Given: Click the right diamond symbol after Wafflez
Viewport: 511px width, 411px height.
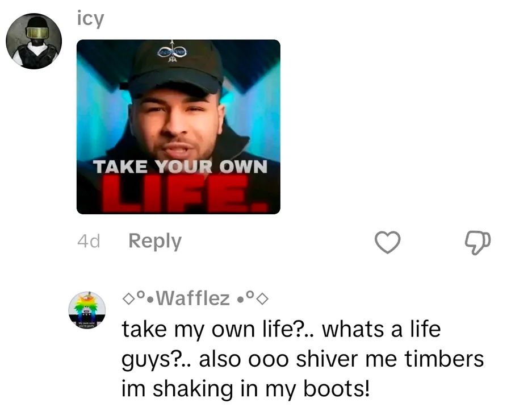Looking at the screenshot, I should [263, 299].
